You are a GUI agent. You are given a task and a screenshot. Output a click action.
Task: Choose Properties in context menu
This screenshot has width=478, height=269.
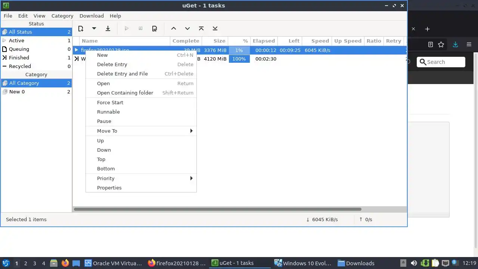coord(141,188)
